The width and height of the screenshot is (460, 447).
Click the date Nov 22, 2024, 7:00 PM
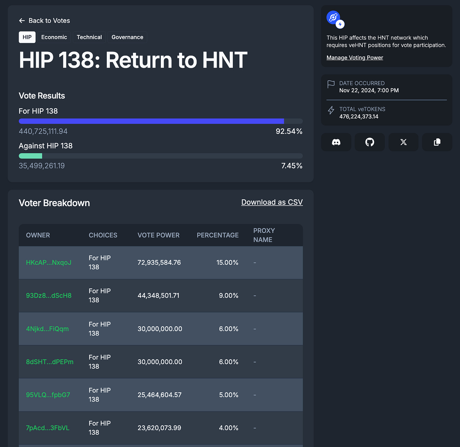click(369, 90)
